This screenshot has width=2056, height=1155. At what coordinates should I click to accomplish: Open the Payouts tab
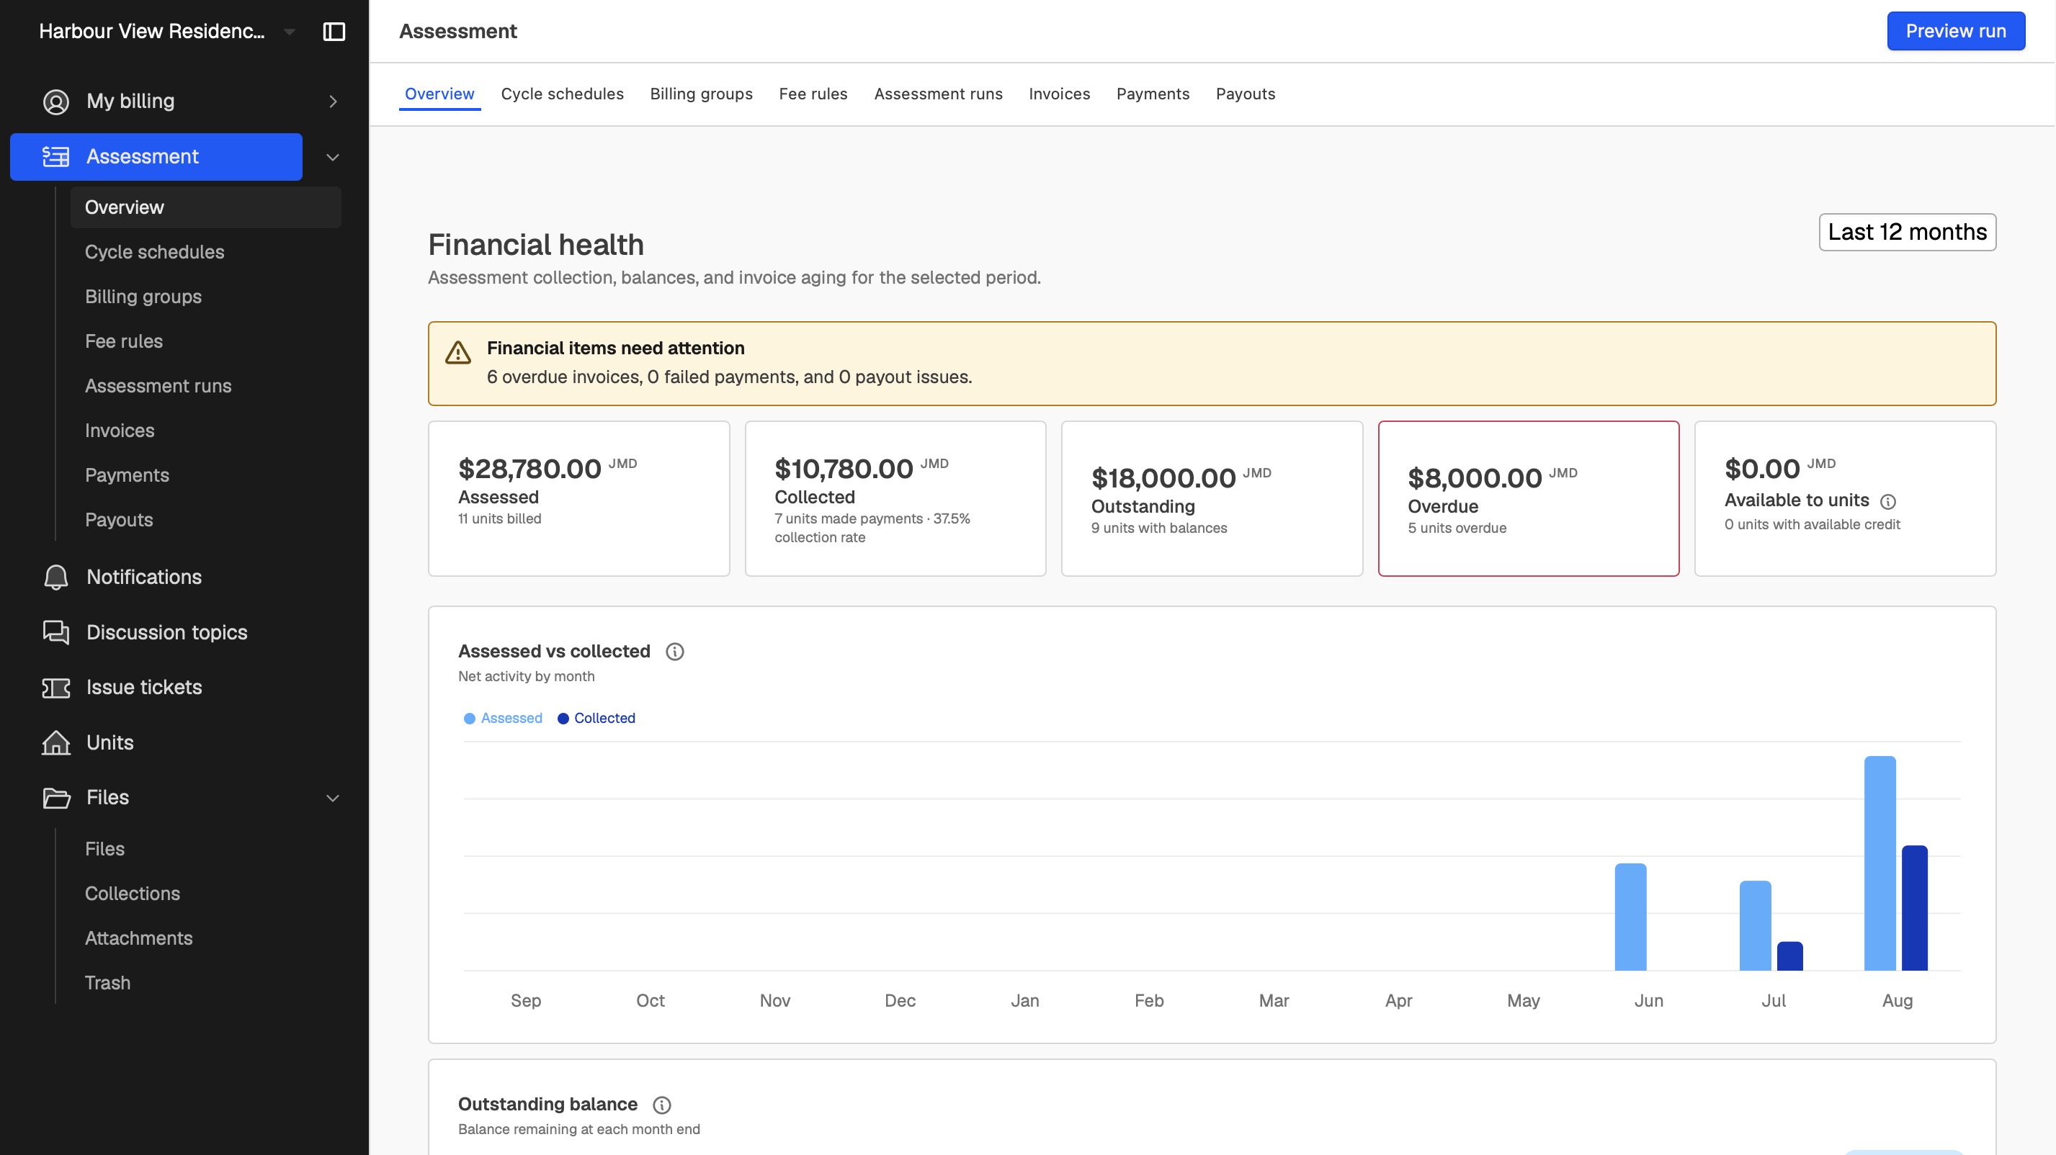click(1245, 94)
